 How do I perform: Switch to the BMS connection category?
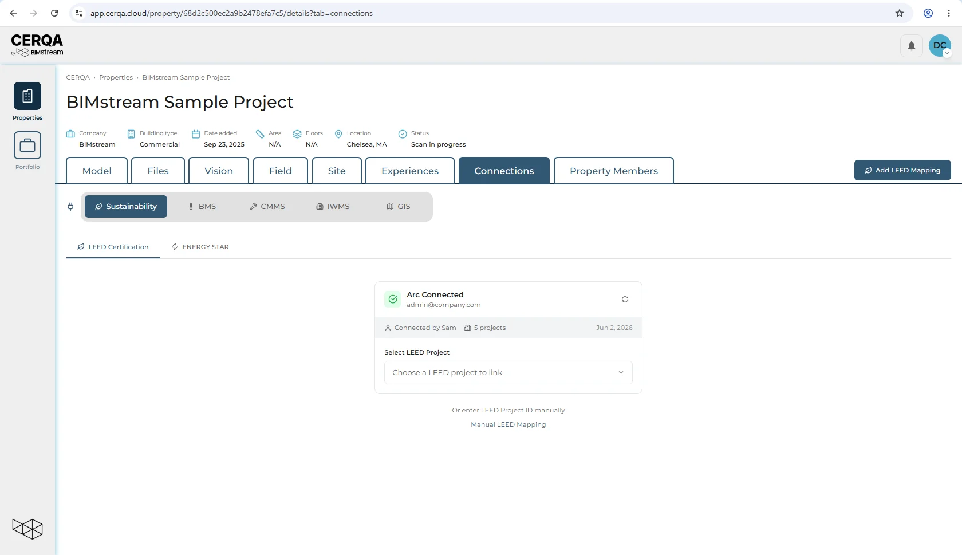pos(202,207)
